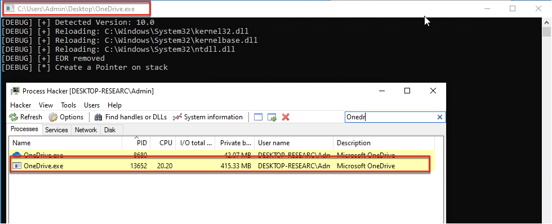Click the find window icon in toolbar
Image resolution: width=552 pixels, height=224 pixels.
[x=259, y=117]
